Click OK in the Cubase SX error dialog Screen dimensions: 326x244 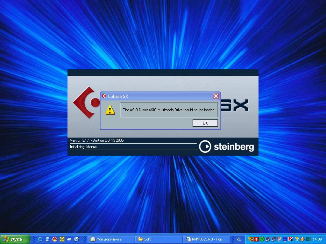[205, 123]
